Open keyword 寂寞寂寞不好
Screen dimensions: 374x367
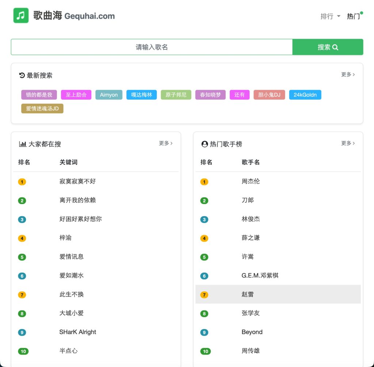point(77,181)
